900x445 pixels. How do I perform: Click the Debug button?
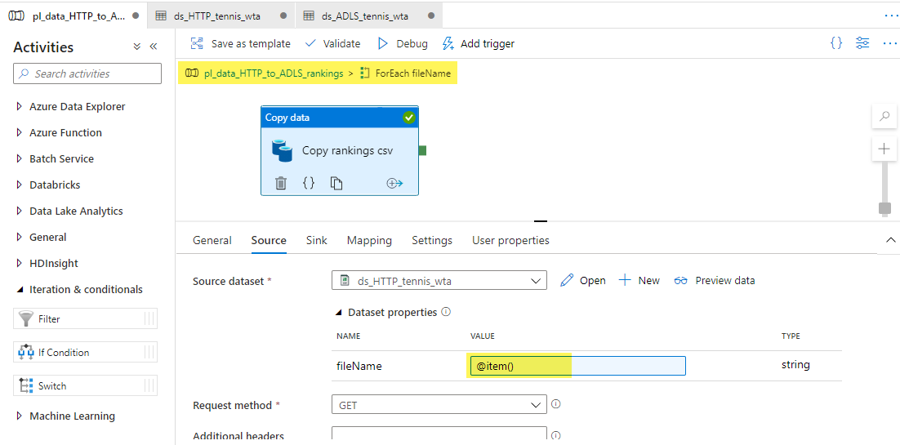coord(403,43)
